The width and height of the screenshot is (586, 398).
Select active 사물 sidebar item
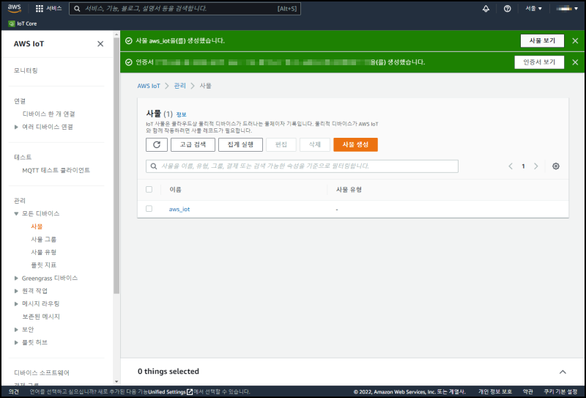37,226
